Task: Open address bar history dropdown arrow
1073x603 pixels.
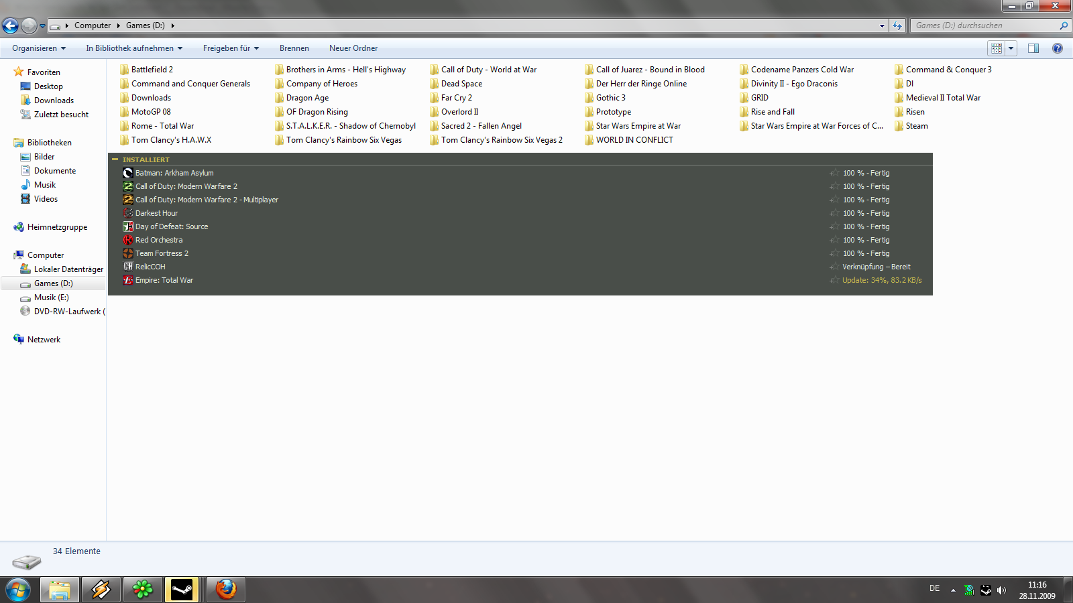Action: click(x=882, y=25)
